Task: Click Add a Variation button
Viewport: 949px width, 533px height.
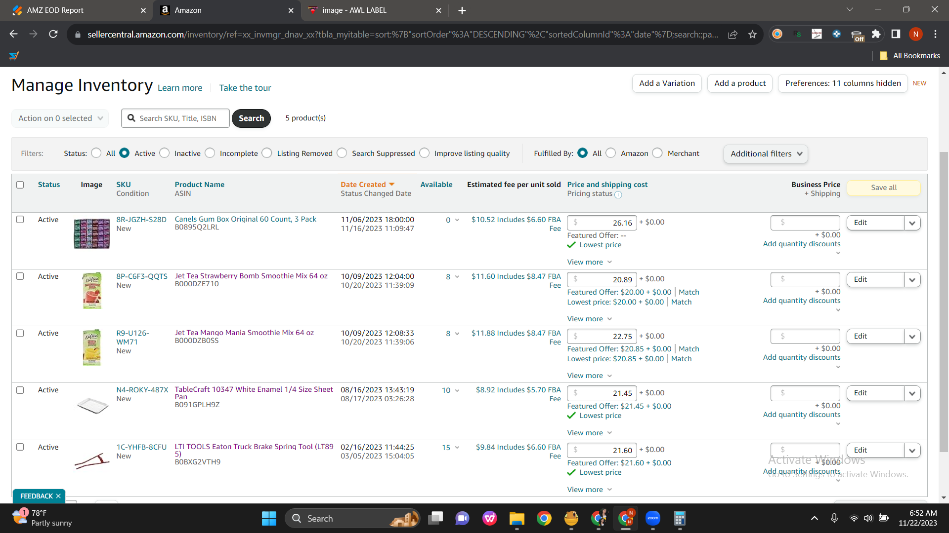Action: coord(667,83)
